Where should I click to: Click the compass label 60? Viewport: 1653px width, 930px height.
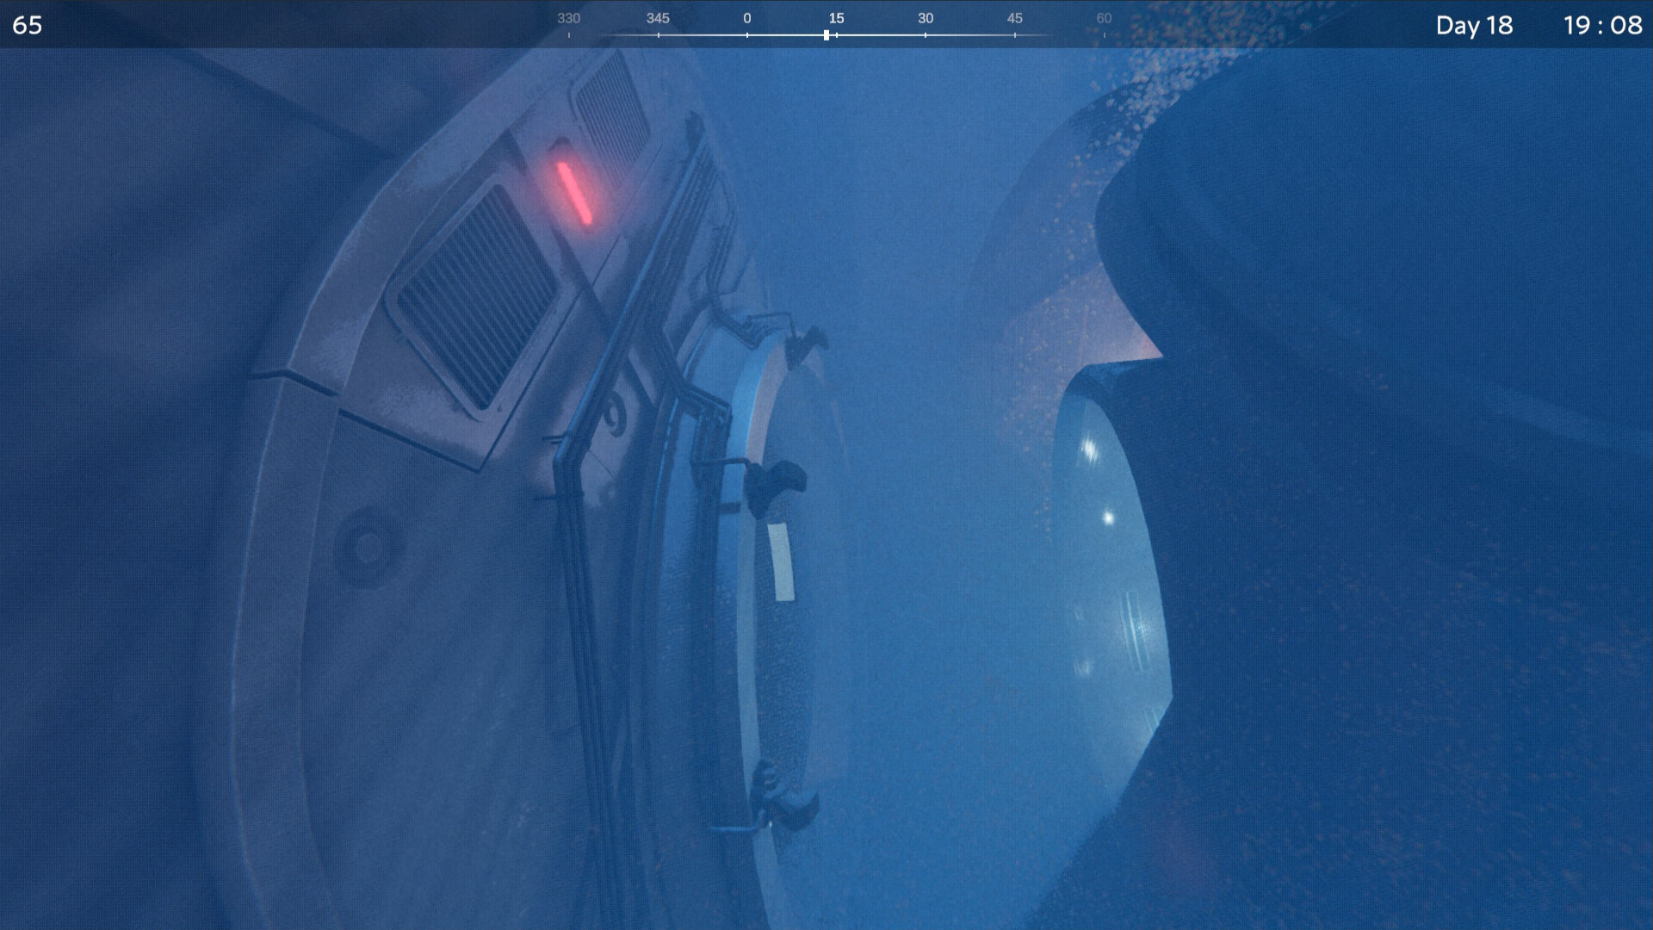(1104, 18)
